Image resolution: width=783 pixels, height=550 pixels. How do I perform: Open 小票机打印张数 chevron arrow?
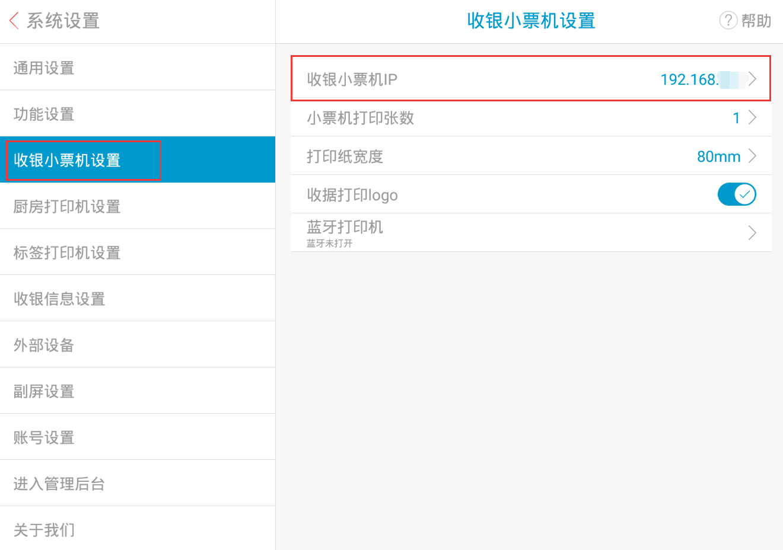click(753, 117)
